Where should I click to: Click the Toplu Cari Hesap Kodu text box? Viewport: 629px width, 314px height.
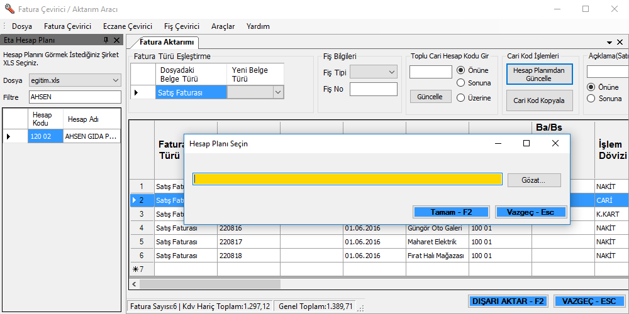pyautogui.click(x=431, y=72)
